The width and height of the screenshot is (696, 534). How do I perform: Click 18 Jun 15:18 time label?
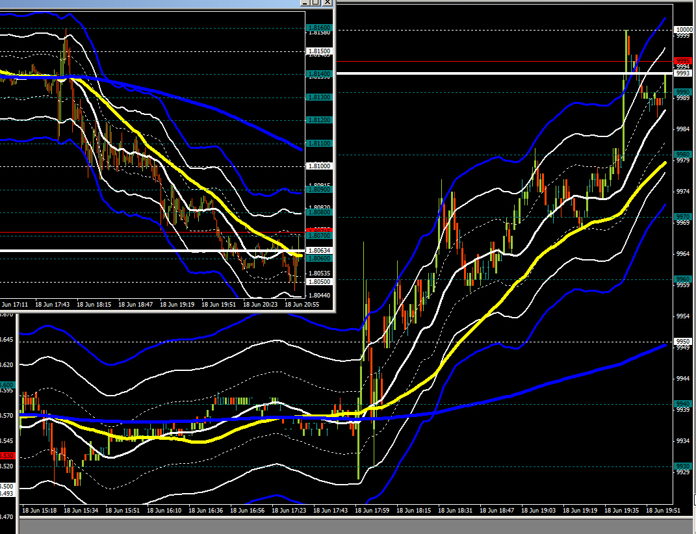(x=39, y=511)
